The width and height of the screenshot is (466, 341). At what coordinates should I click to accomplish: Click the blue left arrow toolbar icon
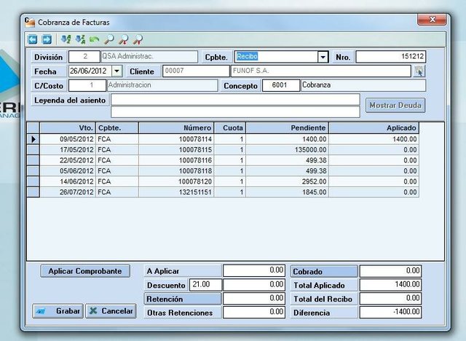pyautogui.click(x=32, y=39)
